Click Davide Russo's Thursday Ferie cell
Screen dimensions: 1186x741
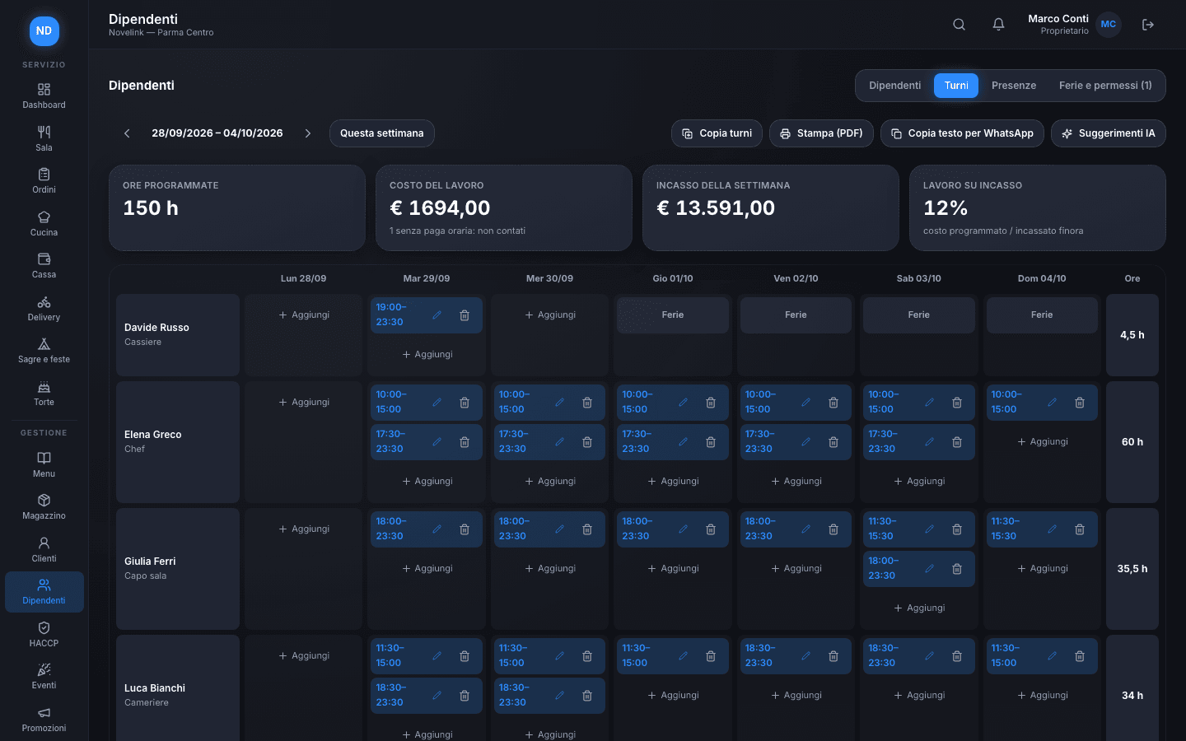click(673, 315)
